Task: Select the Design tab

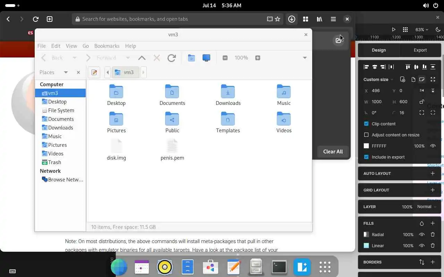Action: click(x=379, y=50)
